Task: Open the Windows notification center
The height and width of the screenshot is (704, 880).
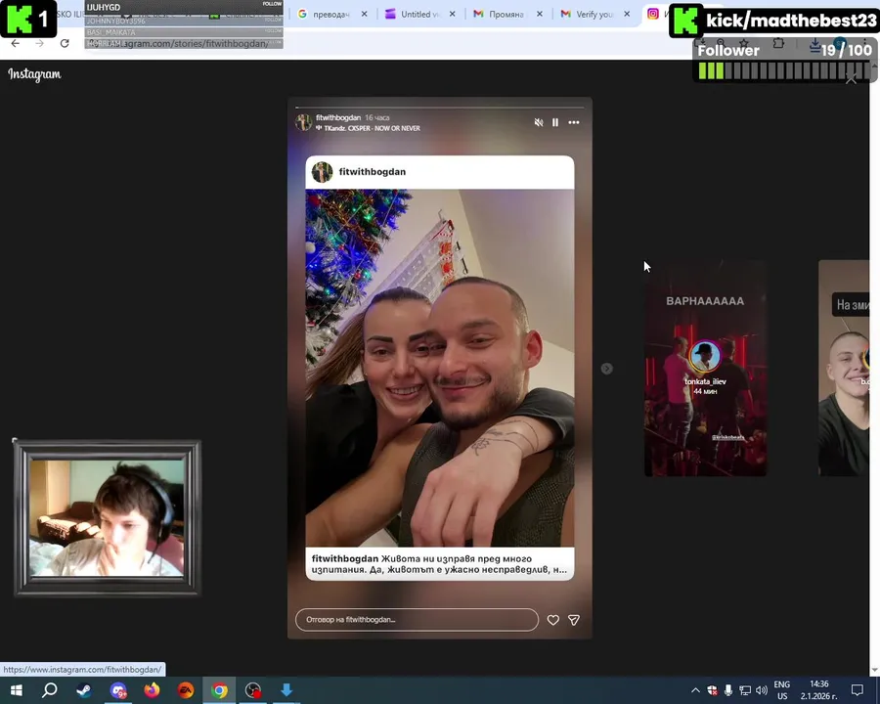Action: point(857,690)
